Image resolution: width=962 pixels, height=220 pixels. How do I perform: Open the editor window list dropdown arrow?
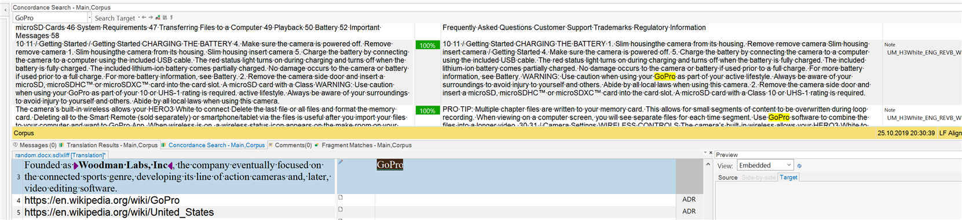click(705, 153)
